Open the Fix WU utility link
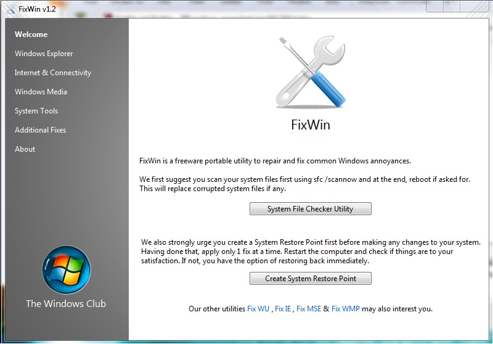 pyautogui.click(x=258, y=309)
